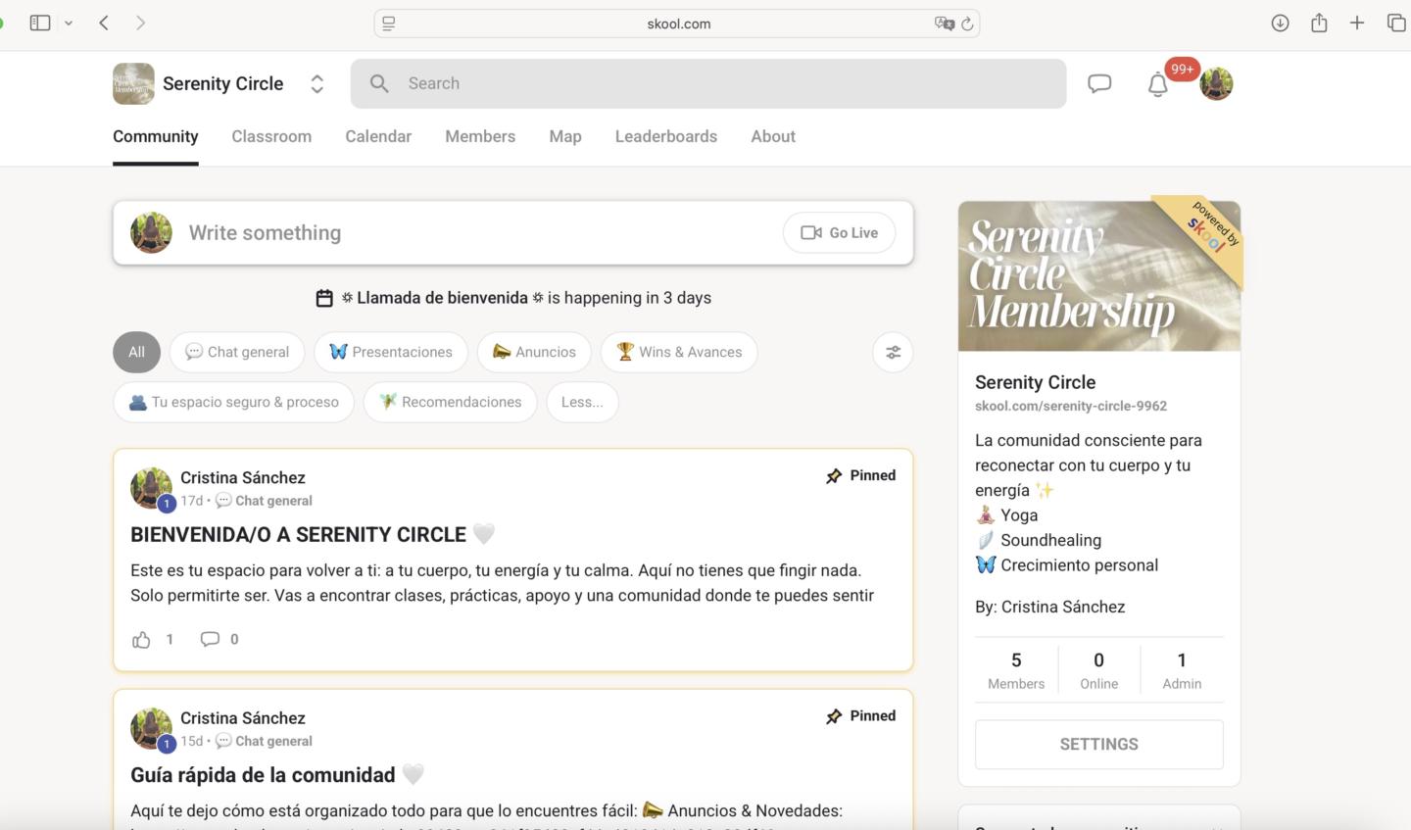Like the BIENVENIDA post with thumbs up

tap(142, 639)
